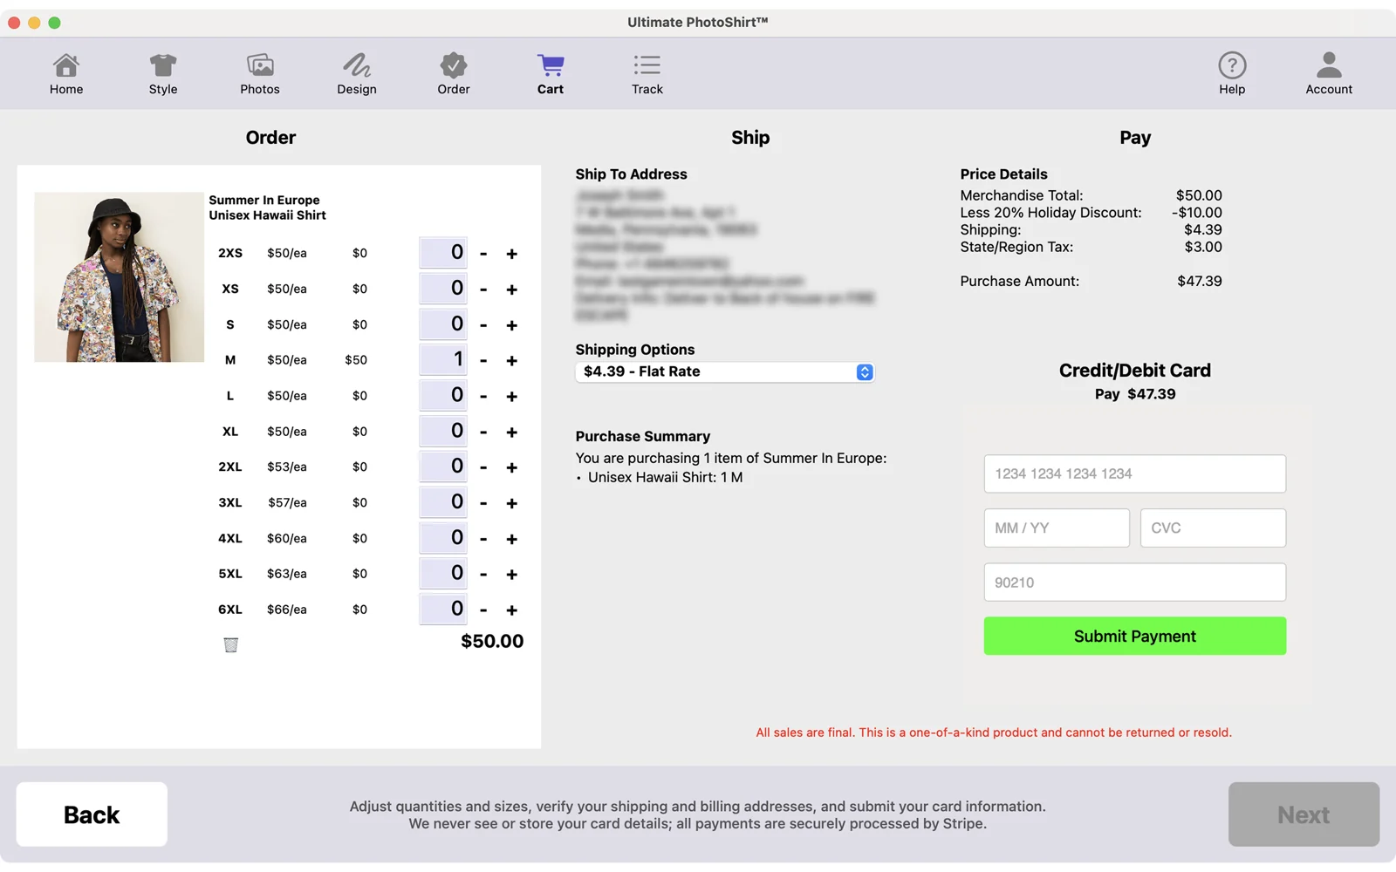Click the ZIP code field showing 90210
1396x872 pixels.
click(x=1135, y=582)
